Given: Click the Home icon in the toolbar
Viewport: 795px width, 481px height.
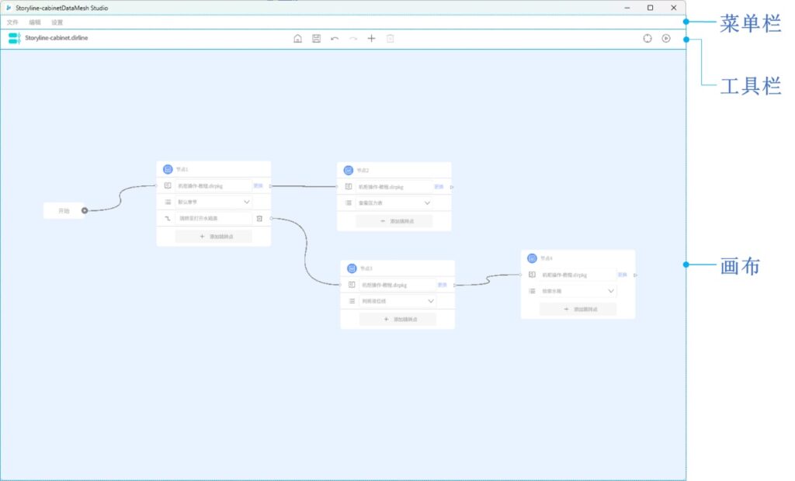Looking at the screenshot, I should pyautogui.click(x=297, y=38).
